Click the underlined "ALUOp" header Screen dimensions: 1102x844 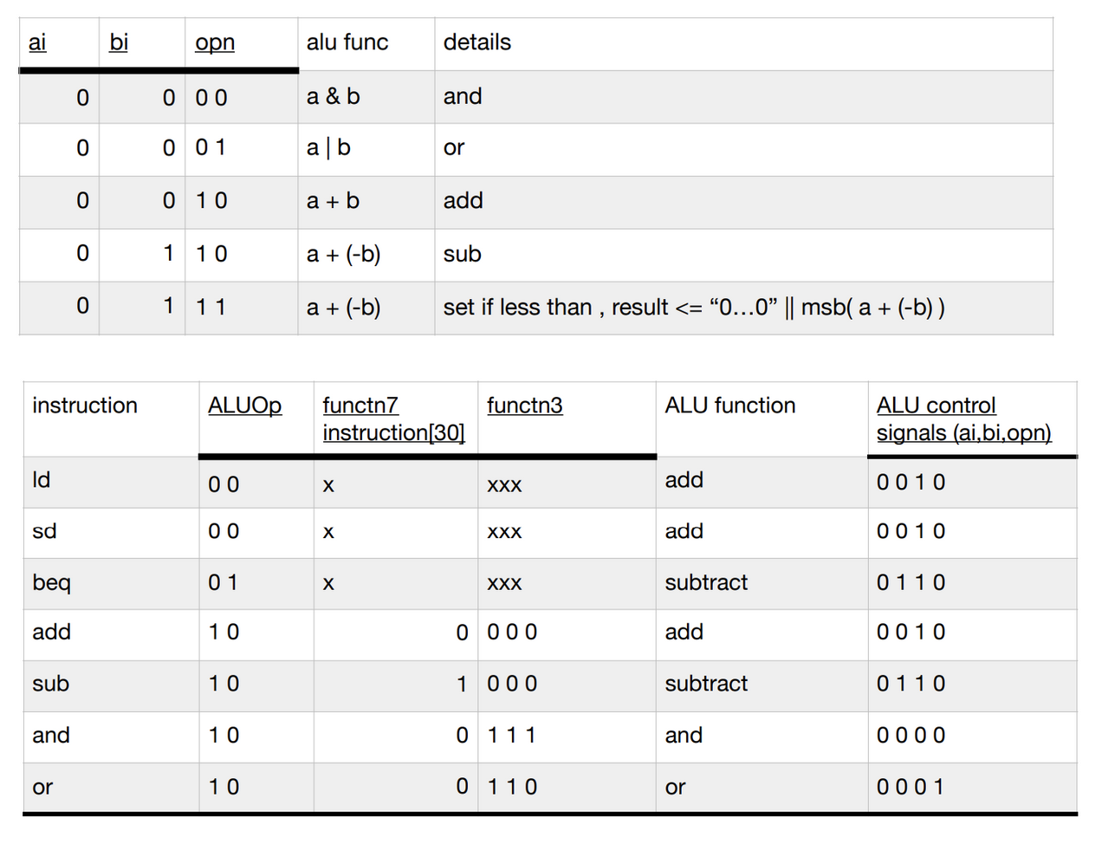244,406
